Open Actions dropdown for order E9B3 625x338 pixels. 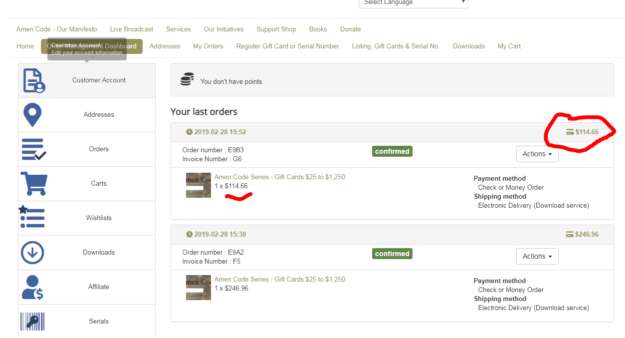point(537,154)
